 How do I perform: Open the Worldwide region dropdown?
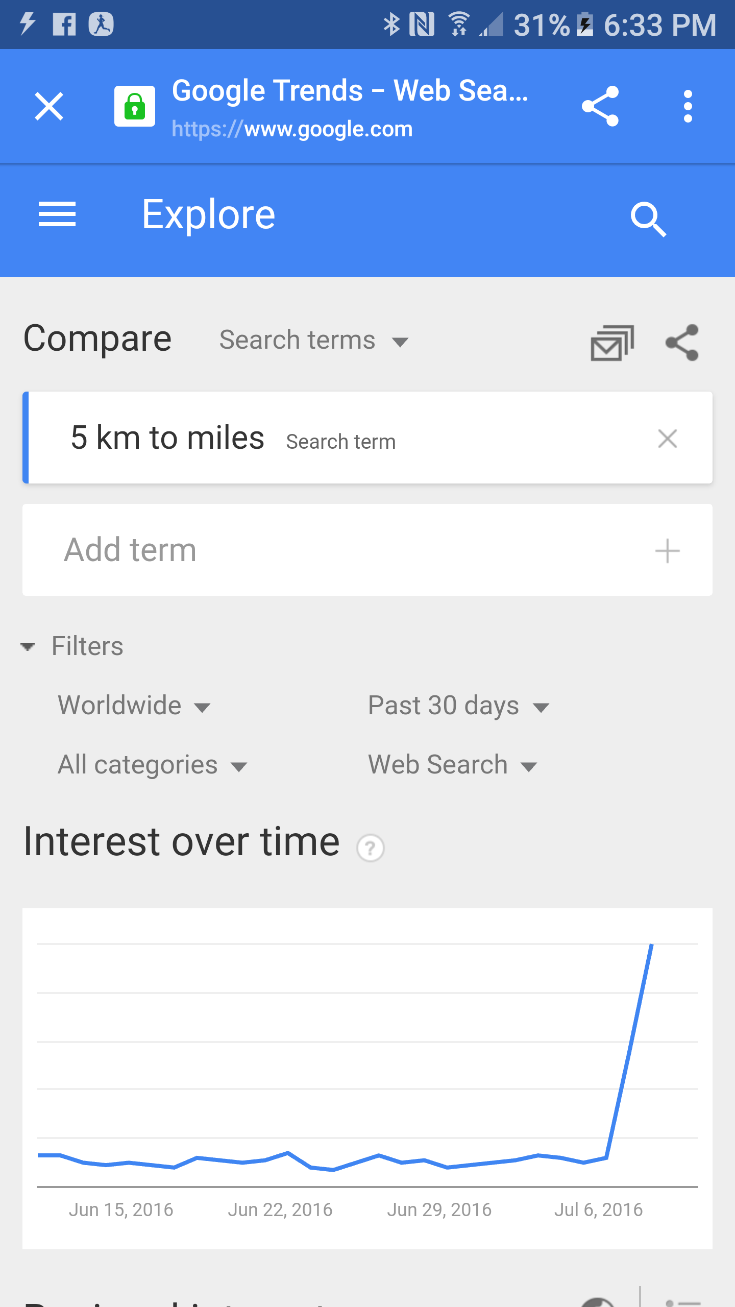(x=134, y=706)
